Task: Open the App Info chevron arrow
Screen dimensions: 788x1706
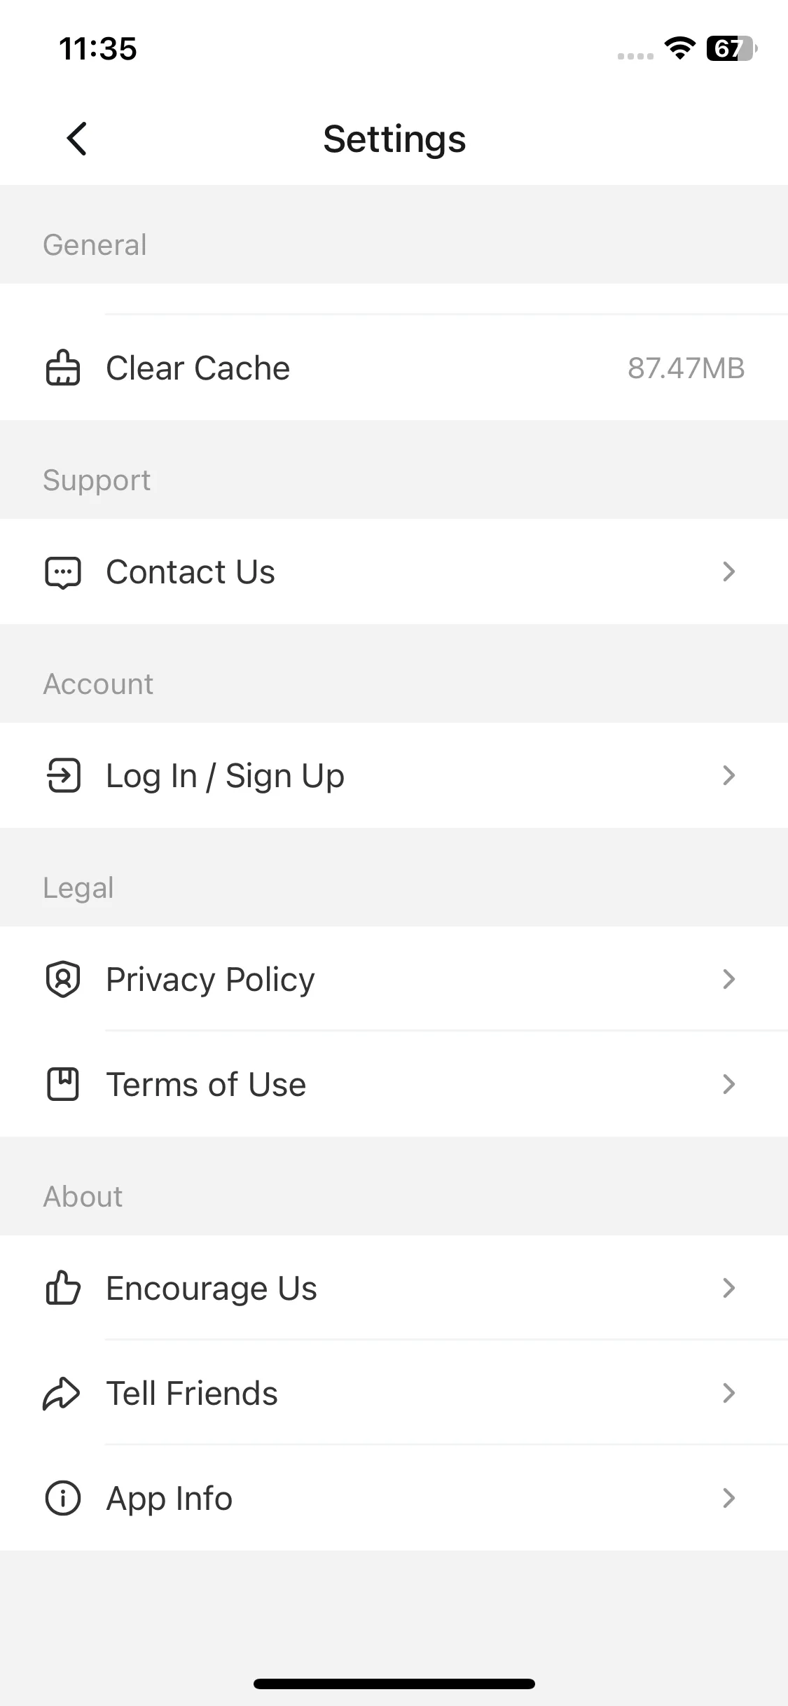Action: pyautogui.click(x=728, y=1498)
